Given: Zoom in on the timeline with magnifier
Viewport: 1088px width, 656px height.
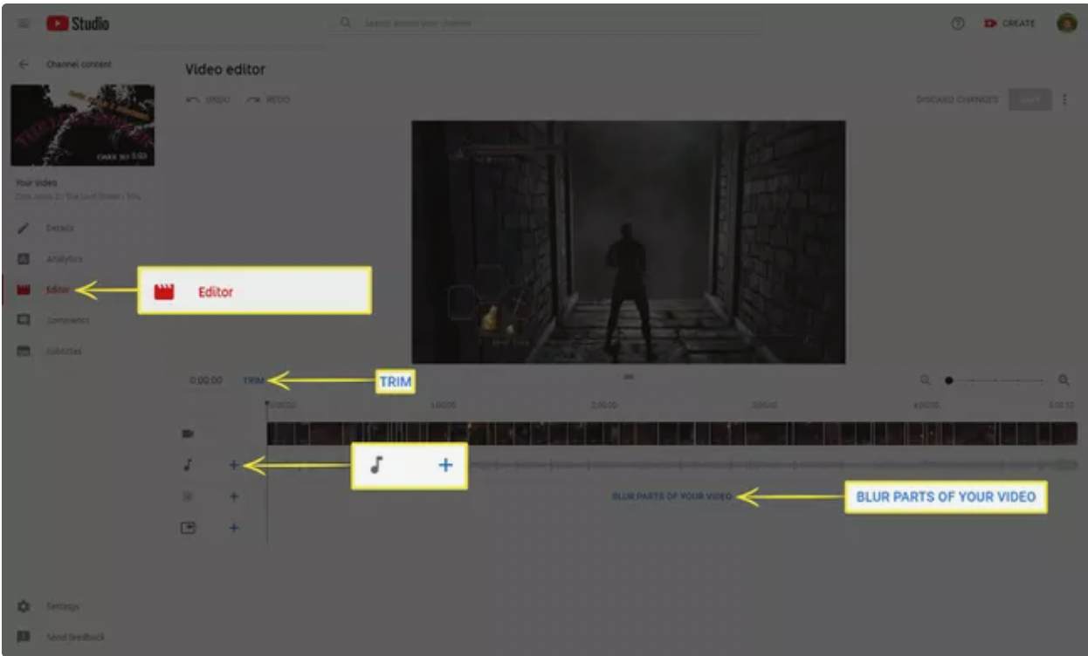Looking at the screenshot, I should click(1064, 380).
